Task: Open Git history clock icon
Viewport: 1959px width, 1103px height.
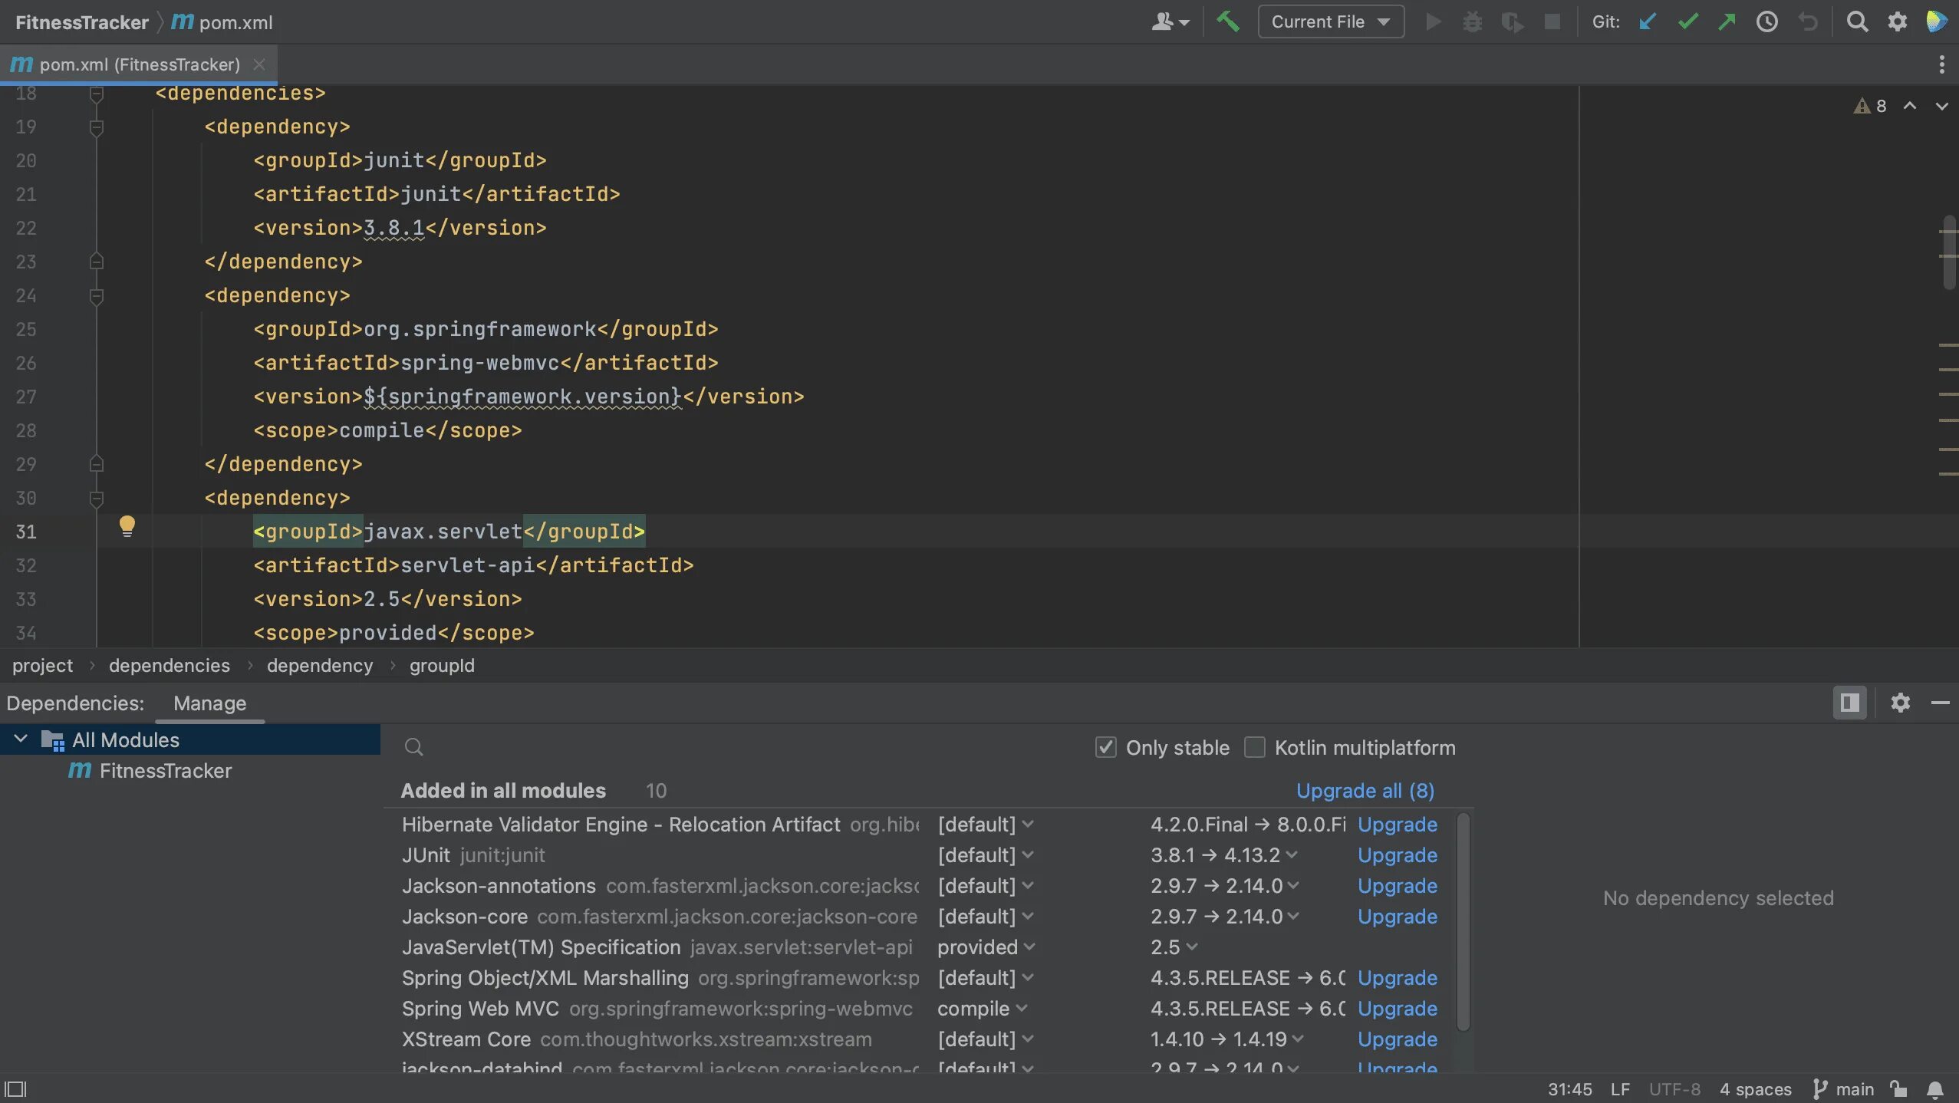Action: [1767, 21]
